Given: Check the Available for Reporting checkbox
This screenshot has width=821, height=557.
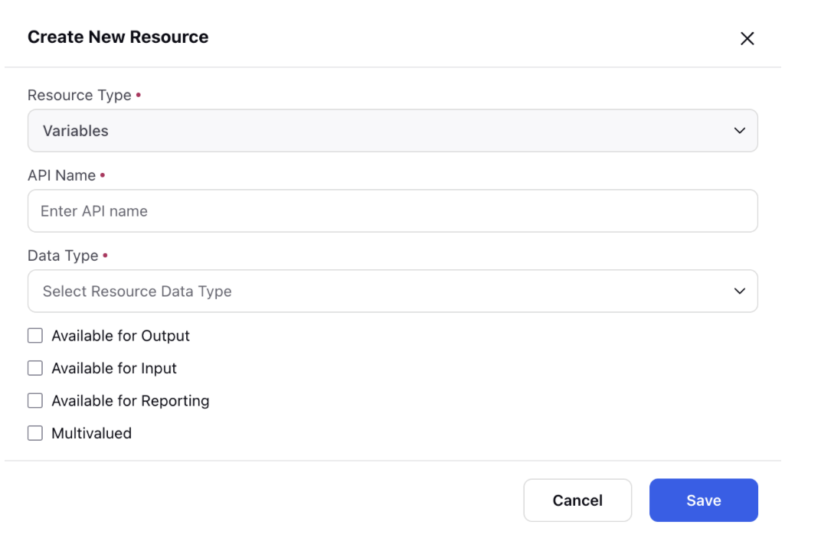Looking at the screenshot, I should 35,401.
